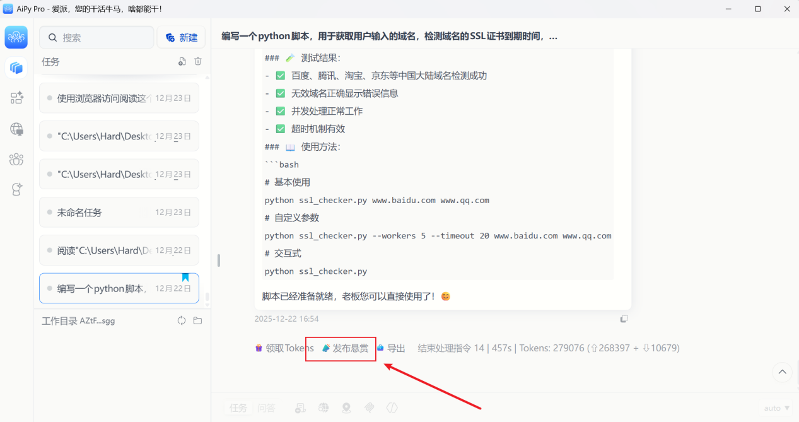Switch to 任务 mode tab
The height and width of the screenshot is (422, 799).
click(x=238, y=408)
